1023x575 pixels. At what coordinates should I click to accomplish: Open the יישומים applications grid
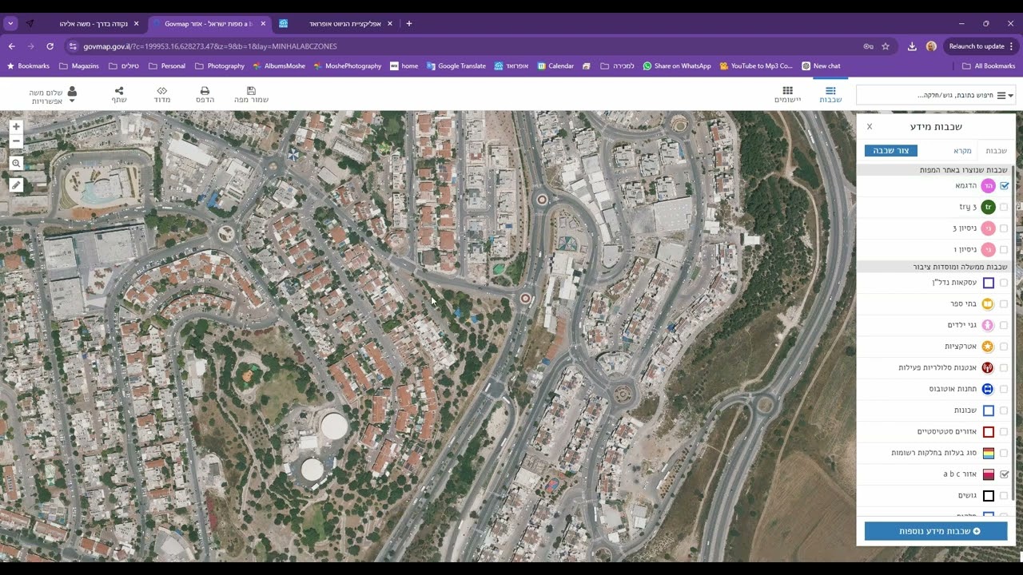(787, 95)
